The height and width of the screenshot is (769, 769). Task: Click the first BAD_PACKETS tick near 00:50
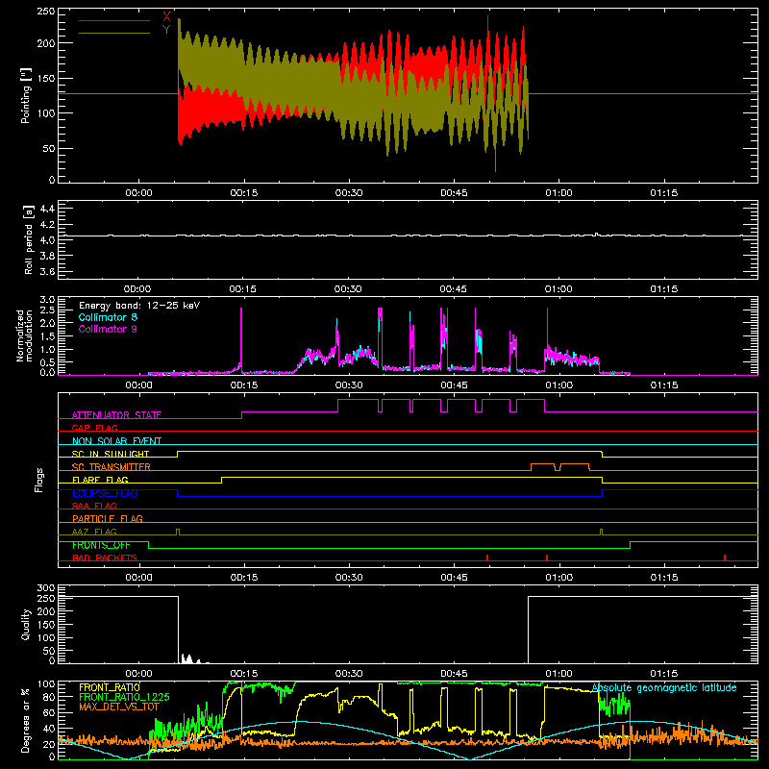(487, 558)
